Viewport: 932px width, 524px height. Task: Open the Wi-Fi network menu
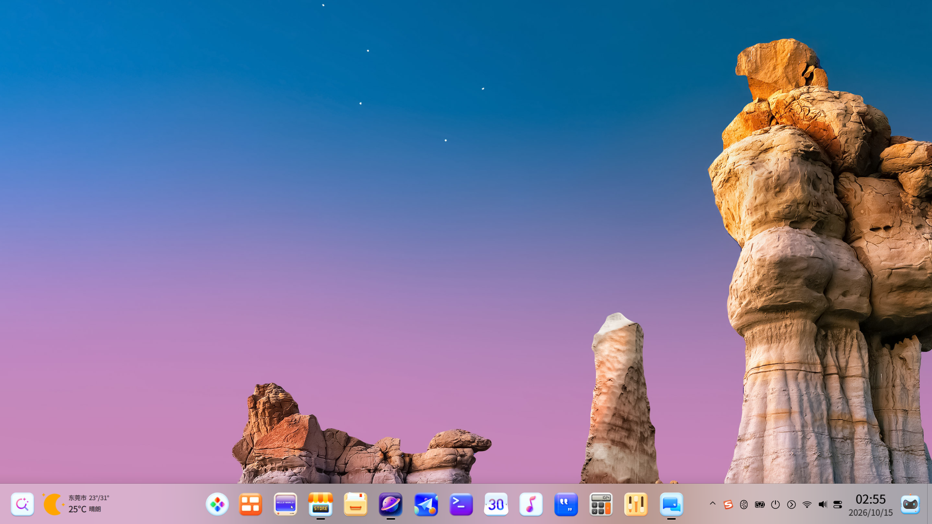[807, 505]
